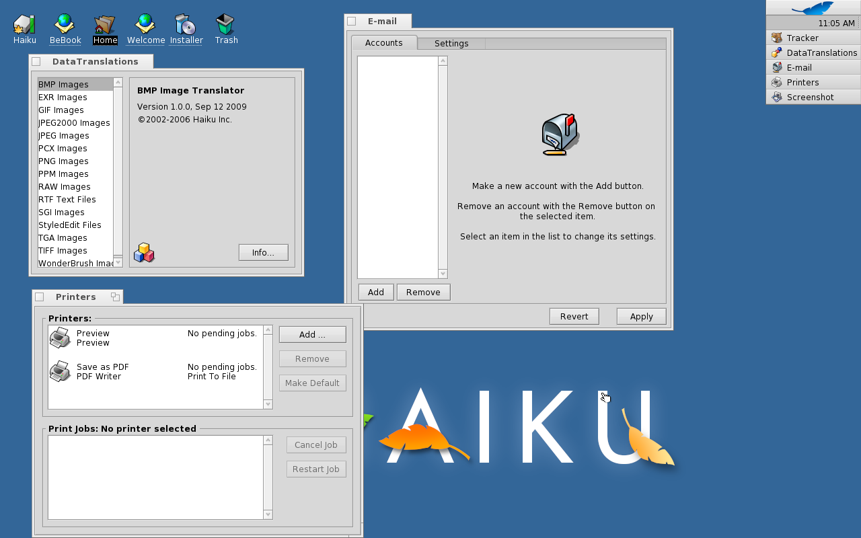Screen dimensions: 861x538
Task: Click the Revert button
Action: (574, 316)
